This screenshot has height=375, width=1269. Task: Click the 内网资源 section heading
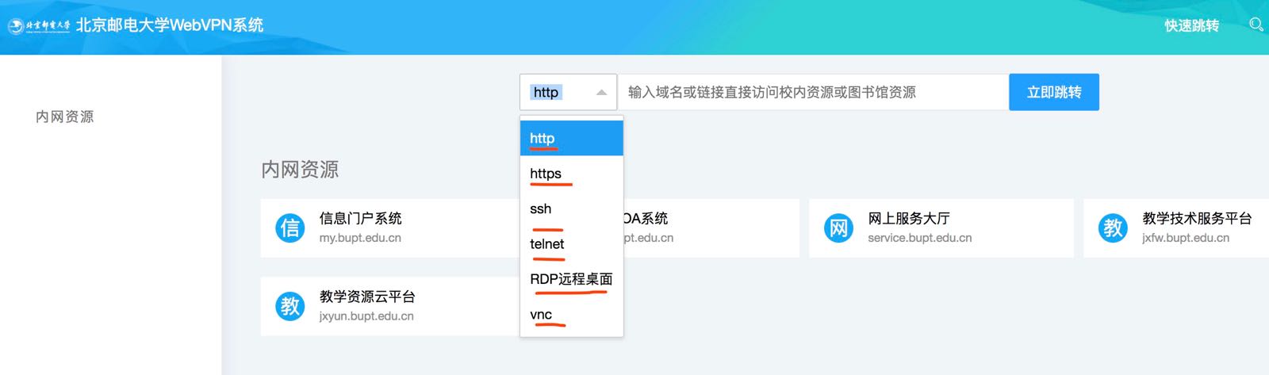click(300, 170)
